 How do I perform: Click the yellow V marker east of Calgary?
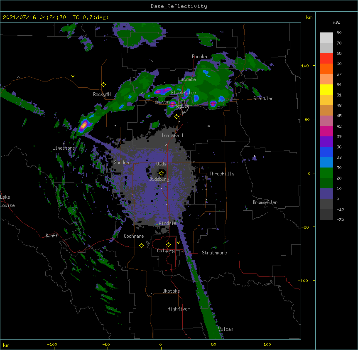tap(178, 243)
